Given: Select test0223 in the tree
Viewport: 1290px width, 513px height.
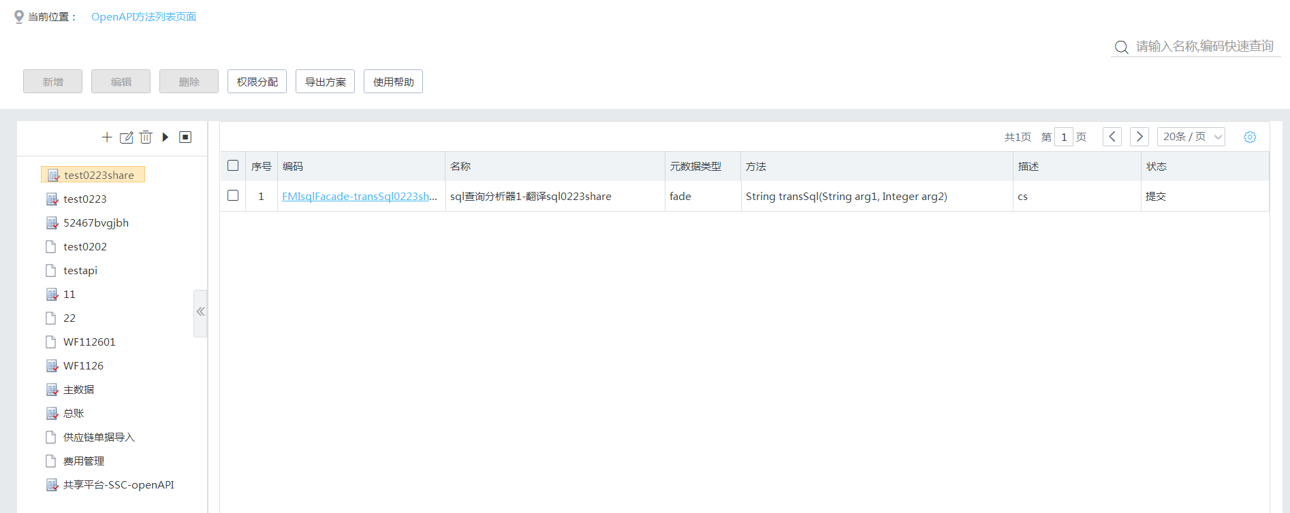Looking at the screenshot, I should 85,199.
